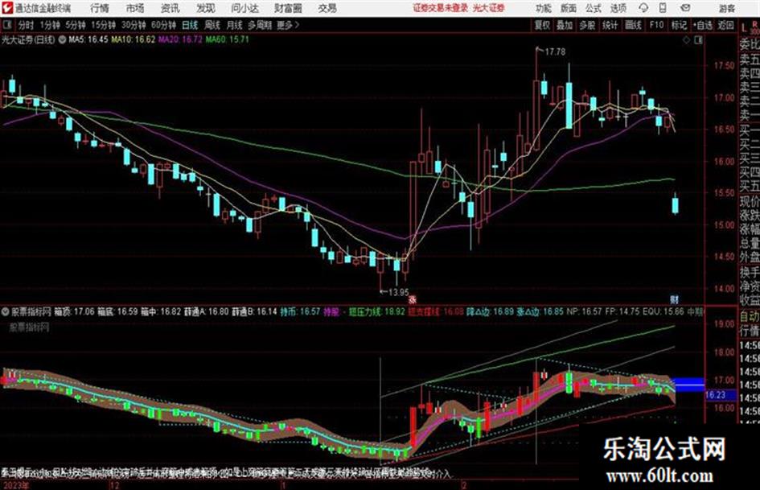Screen dimensions: 760x490
Task: Click the 统计 statistics button
Action: coord(610,25)
